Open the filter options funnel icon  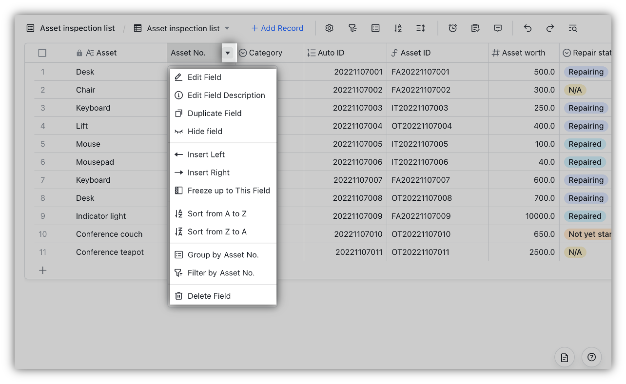click(x=352, y=28)
